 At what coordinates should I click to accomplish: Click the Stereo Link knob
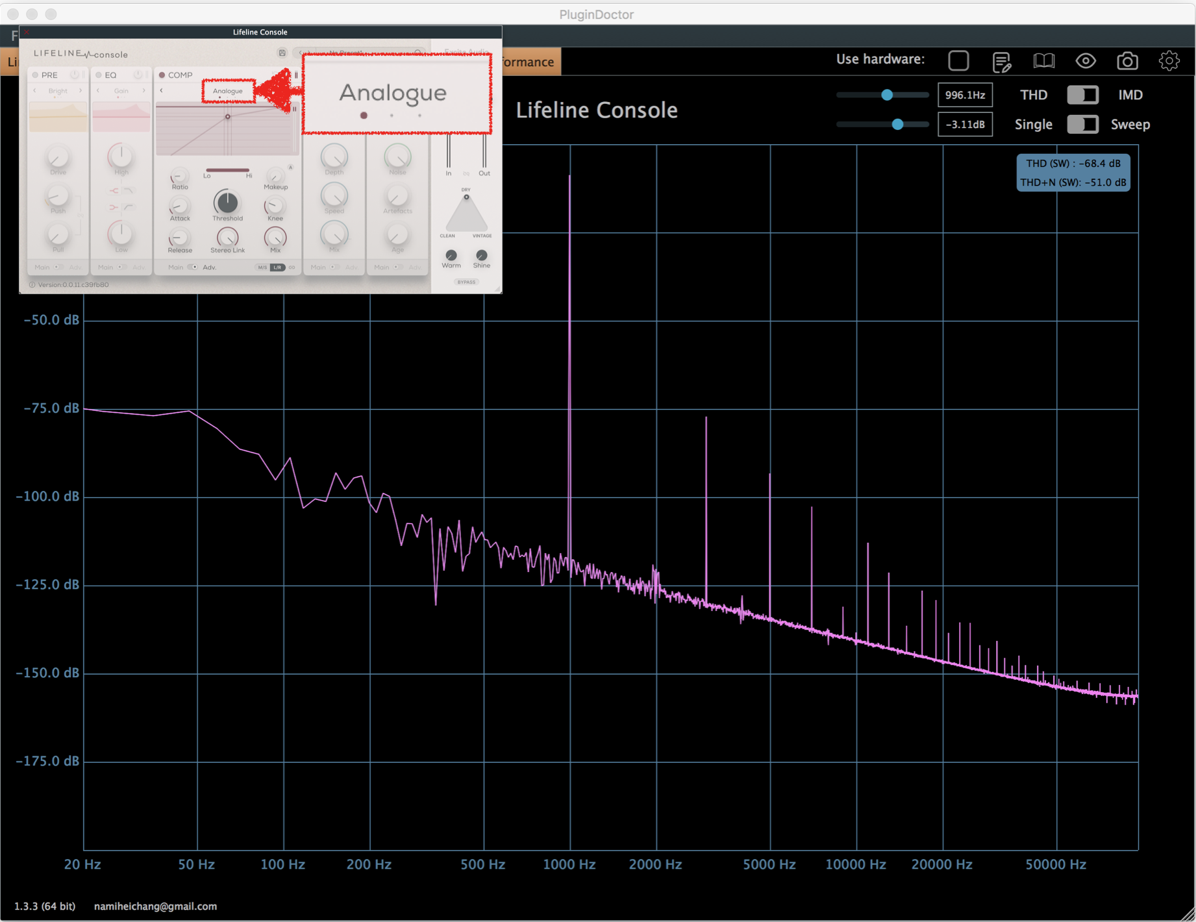point(227,236)
